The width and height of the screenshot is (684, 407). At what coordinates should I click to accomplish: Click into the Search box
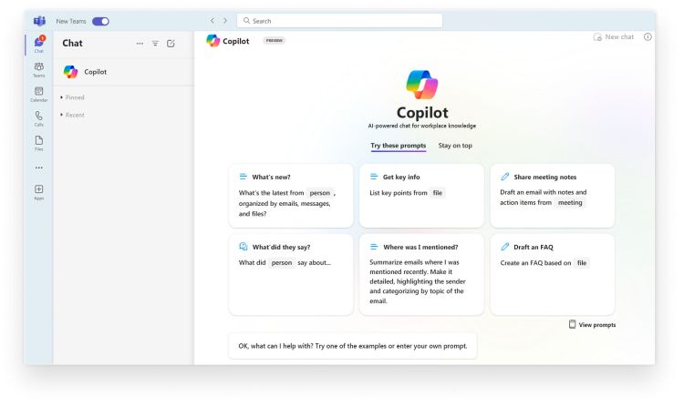(340, 20)
